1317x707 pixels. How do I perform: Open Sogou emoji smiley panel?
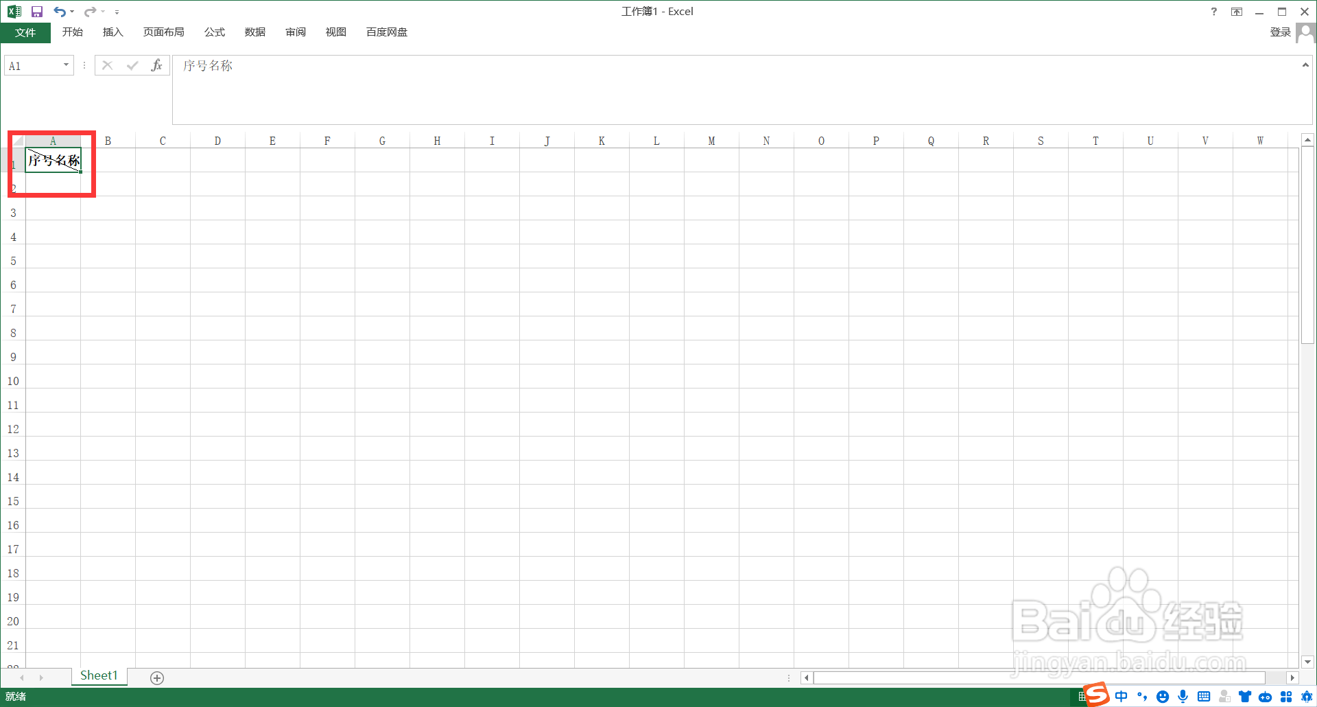pyautogui.click(x=1163, y=697)
